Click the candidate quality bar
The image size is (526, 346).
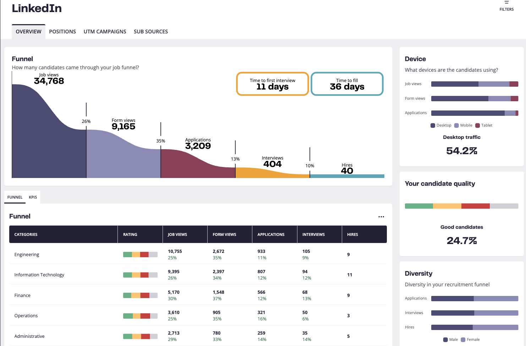461,206
